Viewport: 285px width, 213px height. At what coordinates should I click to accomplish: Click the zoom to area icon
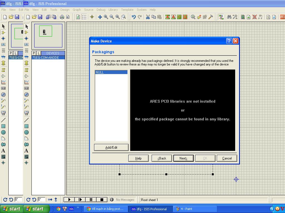click(x=124, y=17)
